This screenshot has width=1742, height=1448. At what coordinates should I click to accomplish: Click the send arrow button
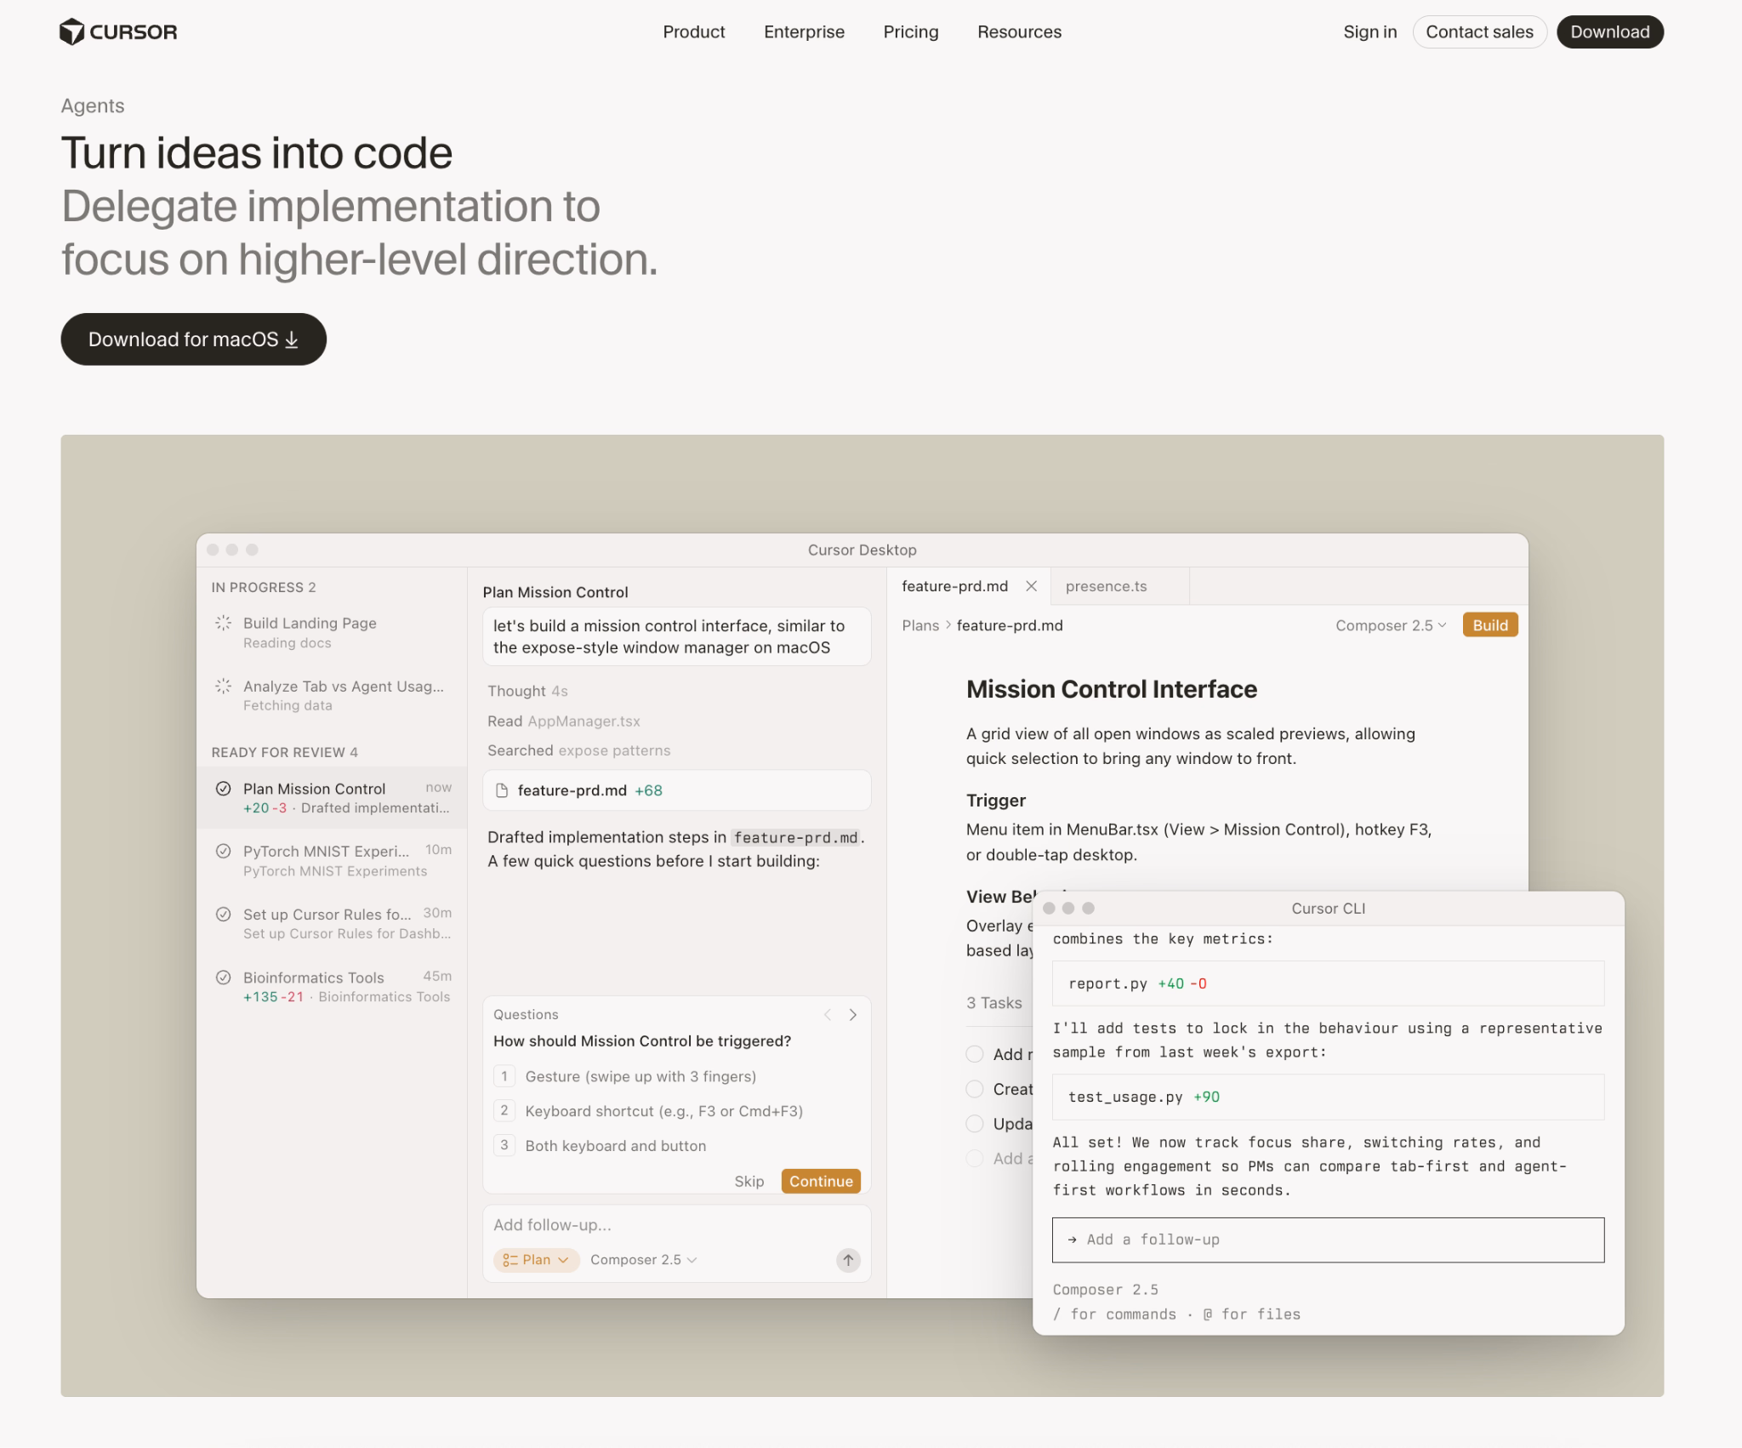click(x=848, y=1260)
